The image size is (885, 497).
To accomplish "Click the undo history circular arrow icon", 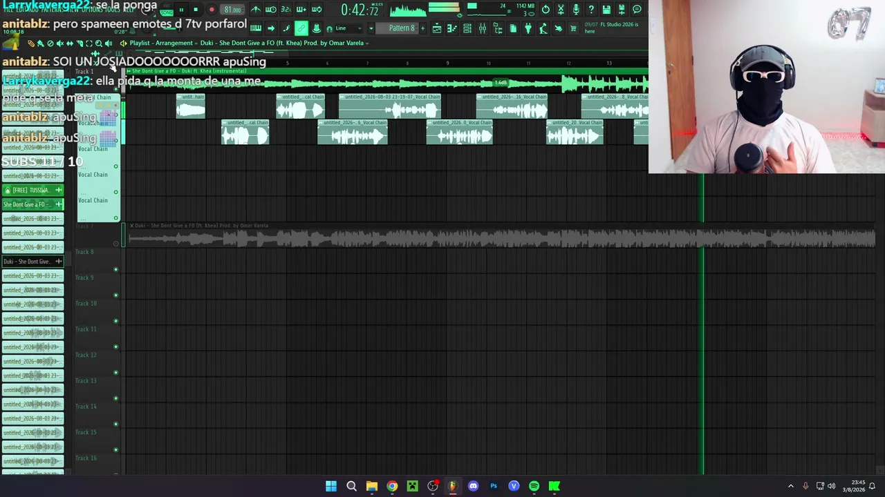I will (x=546, y=10).
